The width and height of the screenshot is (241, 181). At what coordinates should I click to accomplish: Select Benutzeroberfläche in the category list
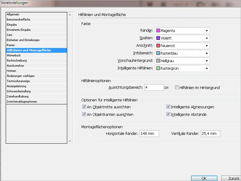(36, 20)
